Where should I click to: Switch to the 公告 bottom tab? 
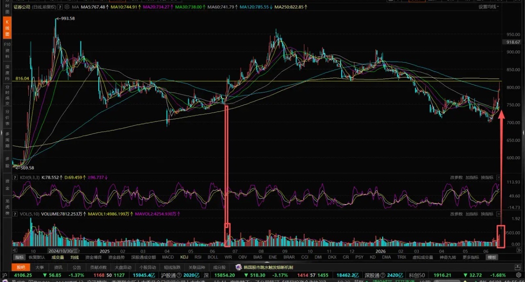tap(77, 267)
